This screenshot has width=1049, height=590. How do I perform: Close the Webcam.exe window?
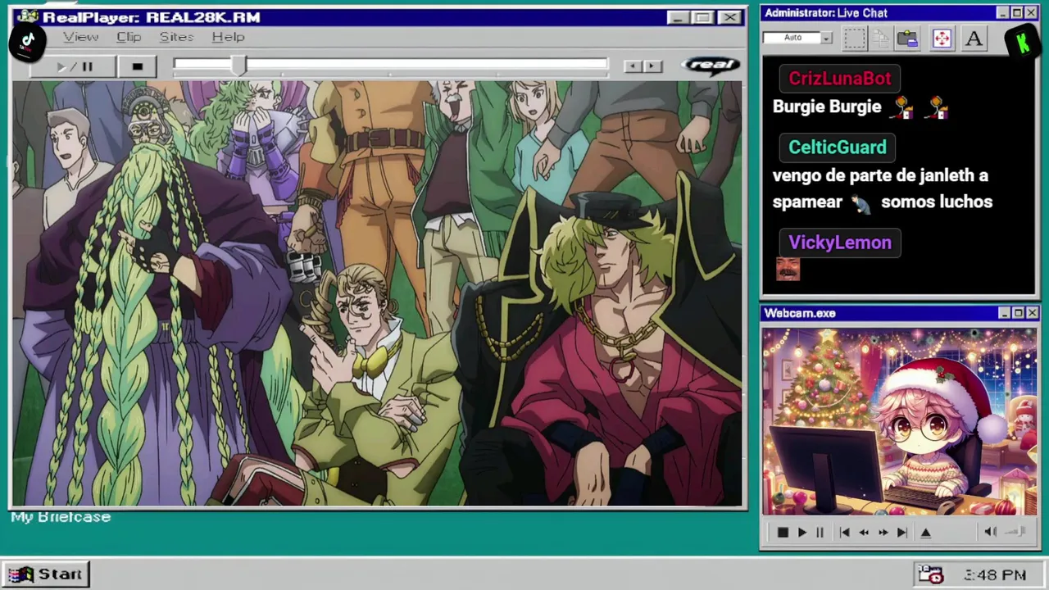[x=1032, y=313]
